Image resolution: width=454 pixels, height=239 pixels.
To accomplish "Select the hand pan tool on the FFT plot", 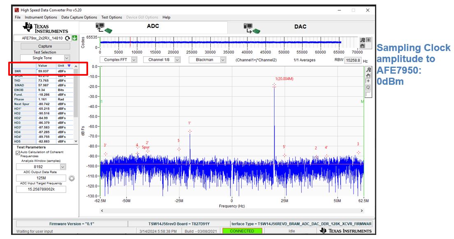I will coord(368,76).
